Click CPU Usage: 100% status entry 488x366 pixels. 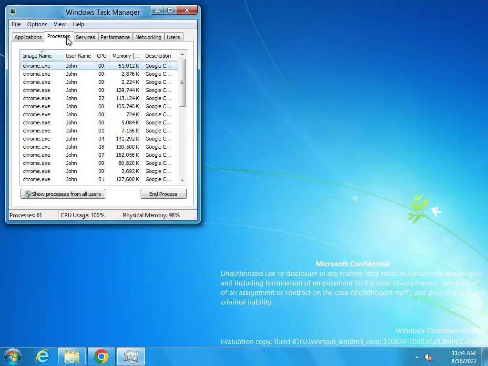click(89, 215)
